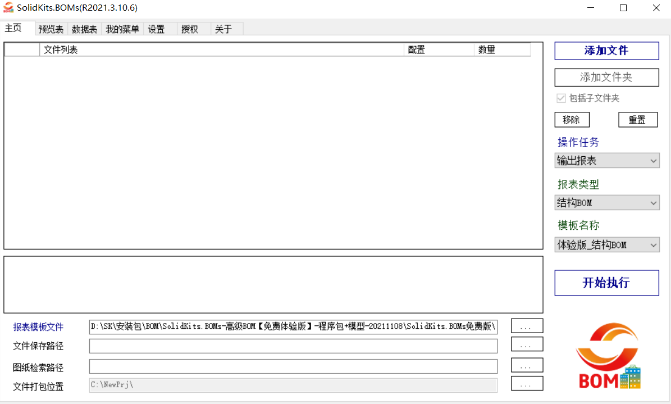Click the 配置 column header
671x404 pixels.
pyautogui.click(x=439, y=49)
